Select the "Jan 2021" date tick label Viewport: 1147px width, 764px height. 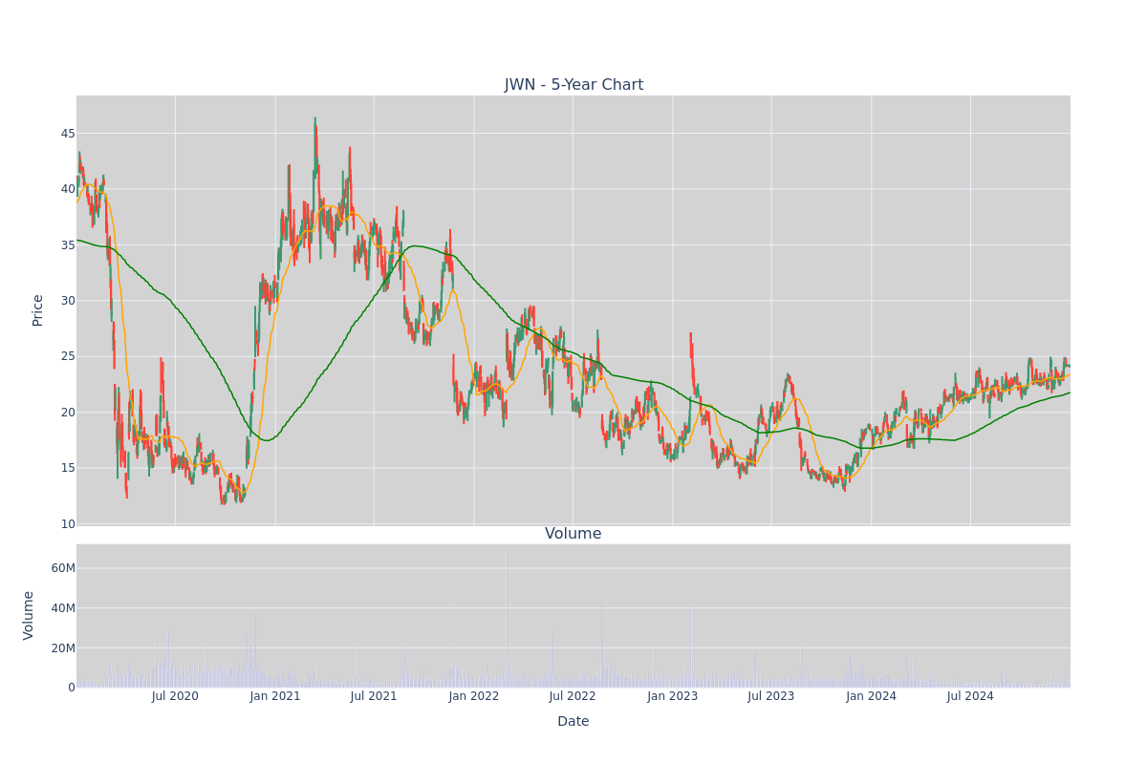(x=275, y=696)
